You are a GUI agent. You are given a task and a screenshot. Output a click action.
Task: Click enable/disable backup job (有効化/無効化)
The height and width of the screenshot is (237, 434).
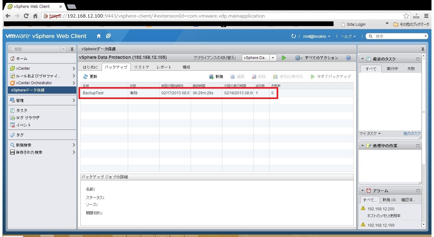click(x=288, y=77)
